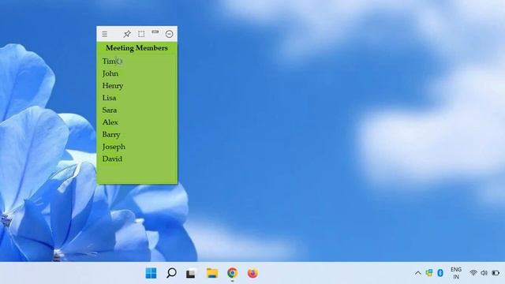The height and width of the screenshot is (284, 505).
Task: Open Firefox from the taskbar
Action: click(252, 273)
